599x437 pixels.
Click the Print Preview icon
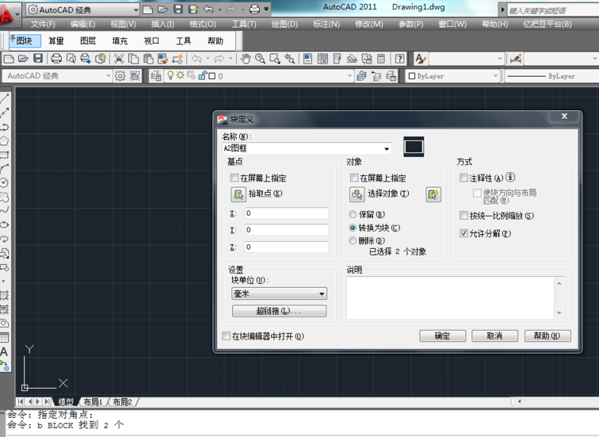click(71, 59)
